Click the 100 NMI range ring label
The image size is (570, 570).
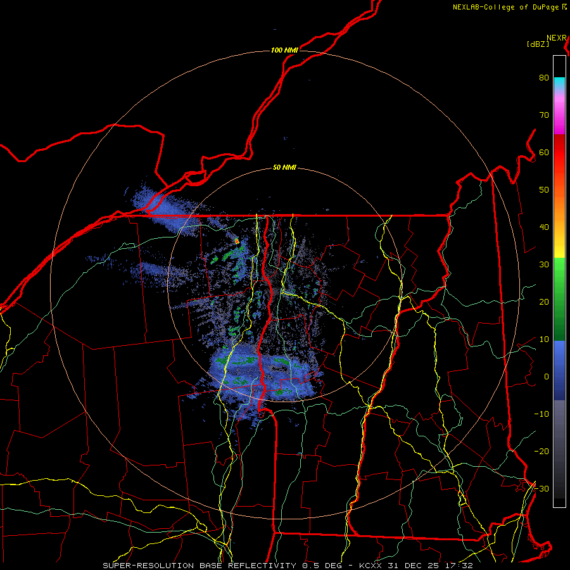click(284, 50)
